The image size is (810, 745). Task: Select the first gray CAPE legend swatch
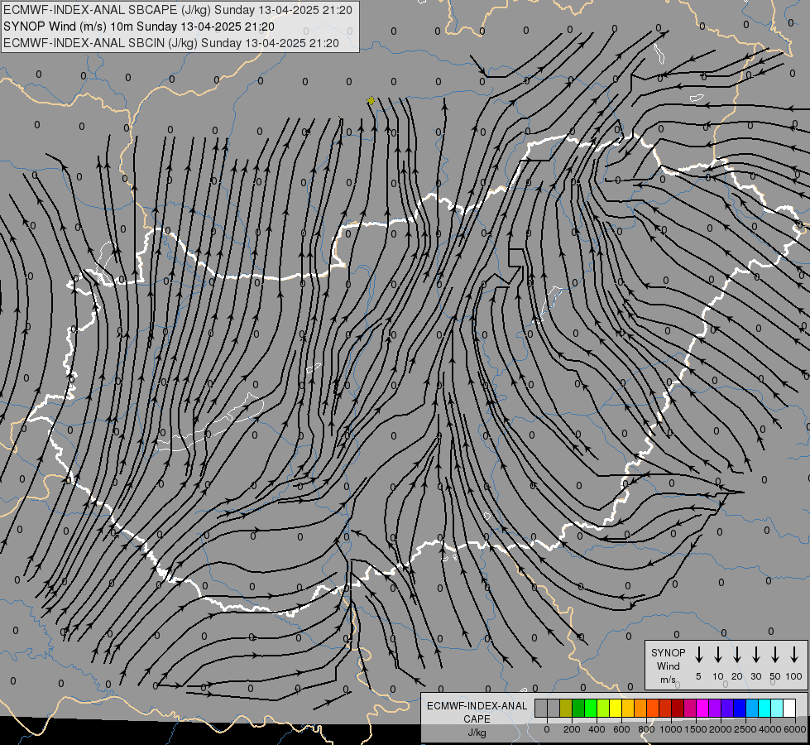point(541,708)
